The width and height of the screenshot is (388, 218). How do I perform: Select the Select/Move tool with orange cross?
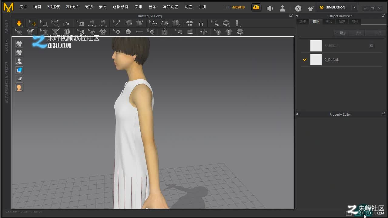pyautogui.click(x=32, y=24)
